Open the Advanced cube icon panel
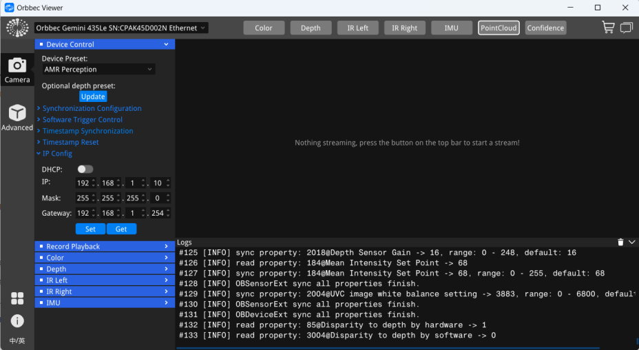This screenshot has height=350, width=639. tap(17, 118)
